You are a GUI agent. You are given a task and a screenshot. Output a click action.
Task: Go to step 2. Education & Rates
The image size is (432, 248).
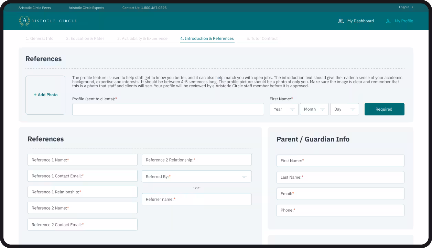[85, 38]
